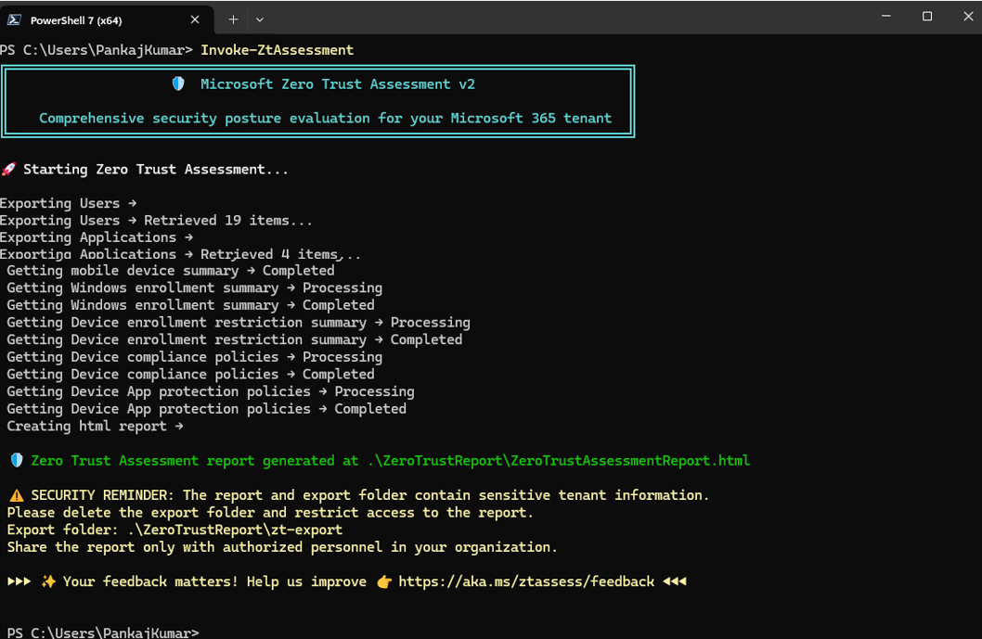Click the PowerShell icon in the tab
The width and height of the screenshot is (982, 639).
point(15,19)
